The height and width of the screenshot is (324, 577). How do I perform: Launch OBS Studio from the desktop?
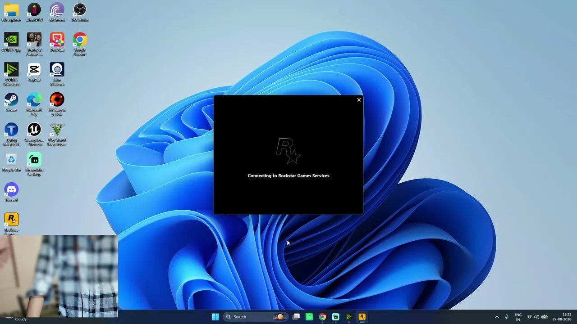click(x=80, y=12)
